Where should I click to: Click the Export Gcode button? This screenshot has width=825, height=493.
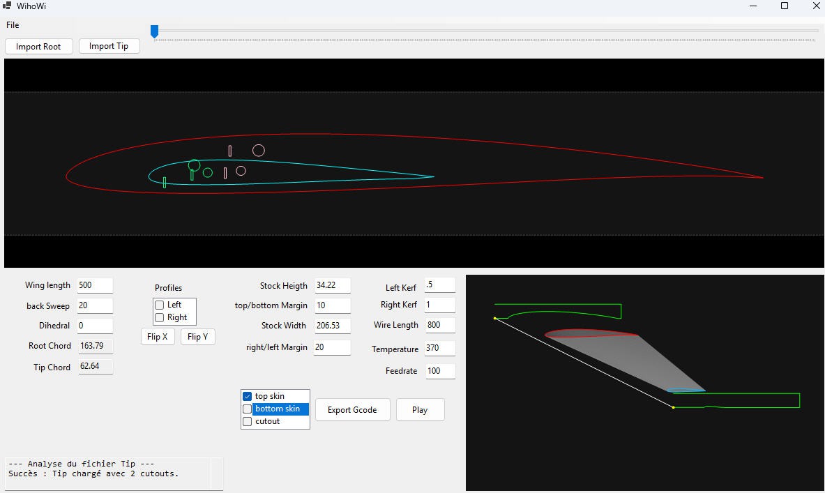352,410
